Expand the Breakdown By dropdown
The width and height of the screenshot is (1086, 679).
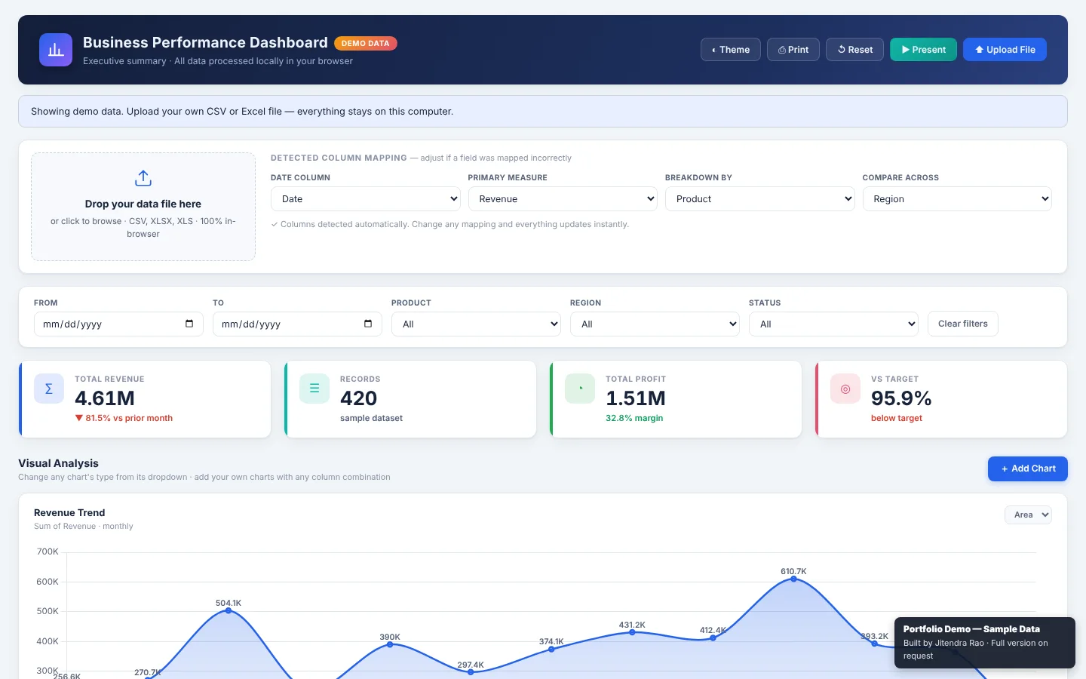[760, 199]
